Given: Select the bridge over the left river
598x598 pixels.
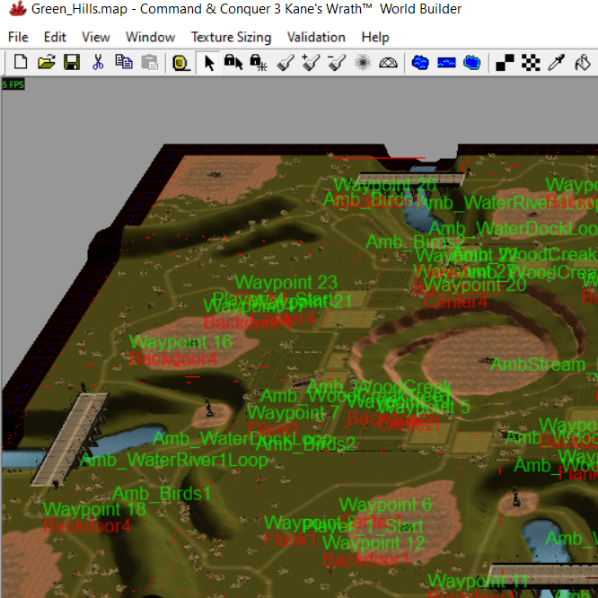Looking at the screenshot, I should coord(69,439).
